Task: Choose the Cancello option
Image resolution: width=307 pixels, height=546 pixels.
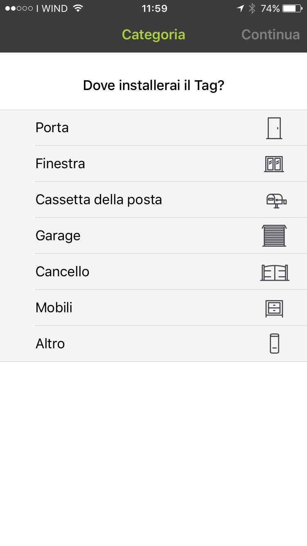Action: [62, 272]
